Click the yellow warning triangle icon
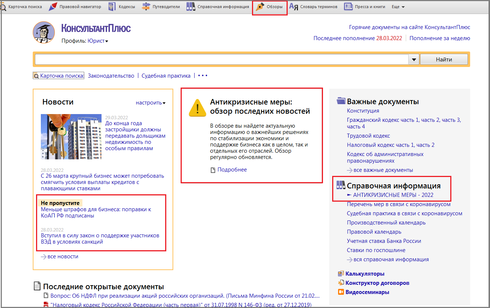This screenshot has width=490, height=308. [x=198, y=108]
